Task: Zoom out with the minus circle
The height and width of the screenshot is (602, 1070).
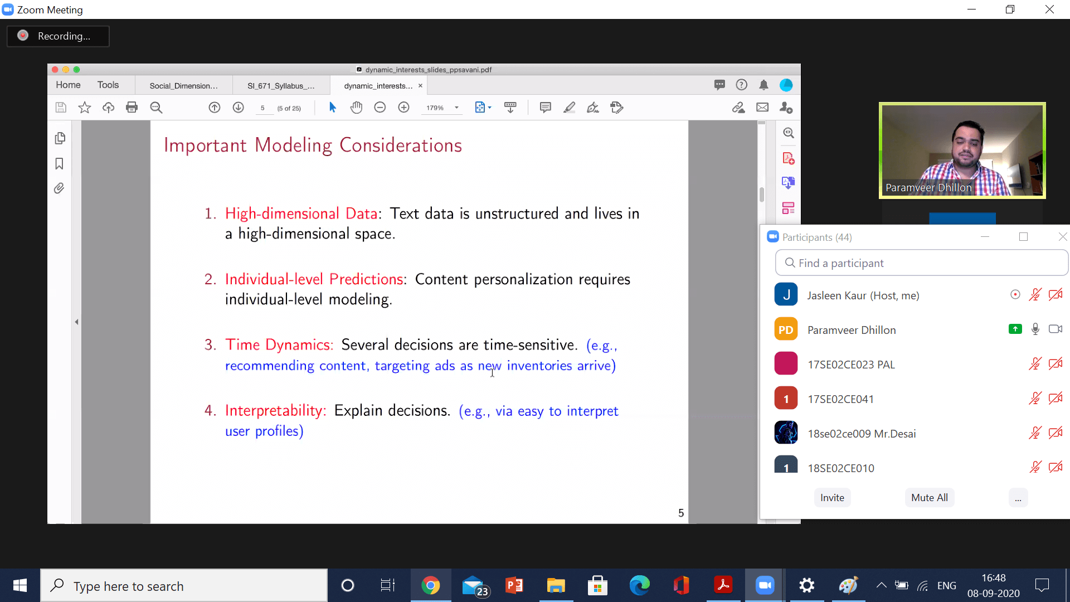Action: click(x=380, y=108)
